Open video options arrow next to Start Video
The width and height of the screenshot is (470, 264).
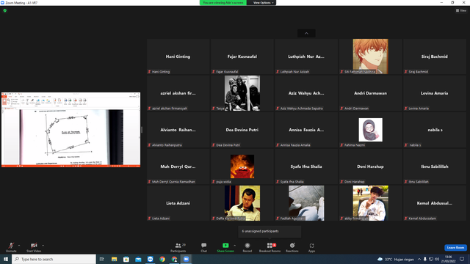point(43,246)
